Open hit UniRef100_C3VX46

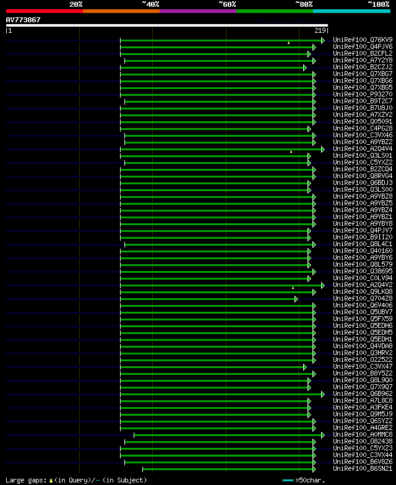pyautogui.click(x=363, y=135)
